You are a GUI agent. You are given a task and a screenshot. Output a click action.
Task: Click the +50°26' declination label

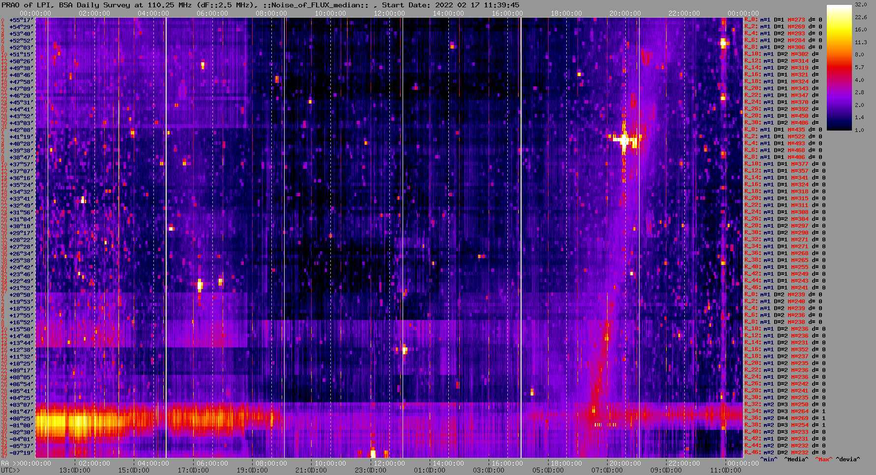click(x=21, y=61)
